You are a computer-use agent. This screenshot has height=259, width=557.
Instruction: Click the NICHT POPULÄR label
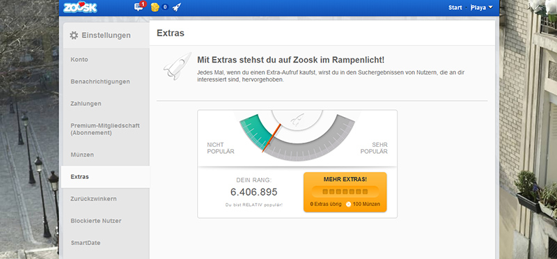(x=221, y=148)
